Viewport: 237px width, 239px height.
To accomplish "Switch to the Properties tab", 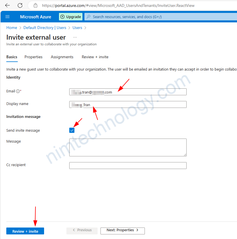I will click(33, 57).
